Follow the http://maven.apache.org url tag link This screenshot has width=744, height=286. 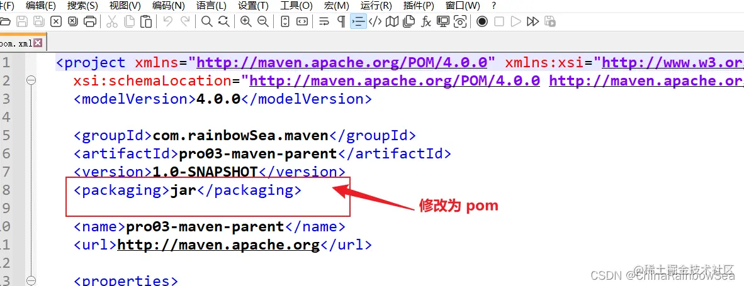218,245
